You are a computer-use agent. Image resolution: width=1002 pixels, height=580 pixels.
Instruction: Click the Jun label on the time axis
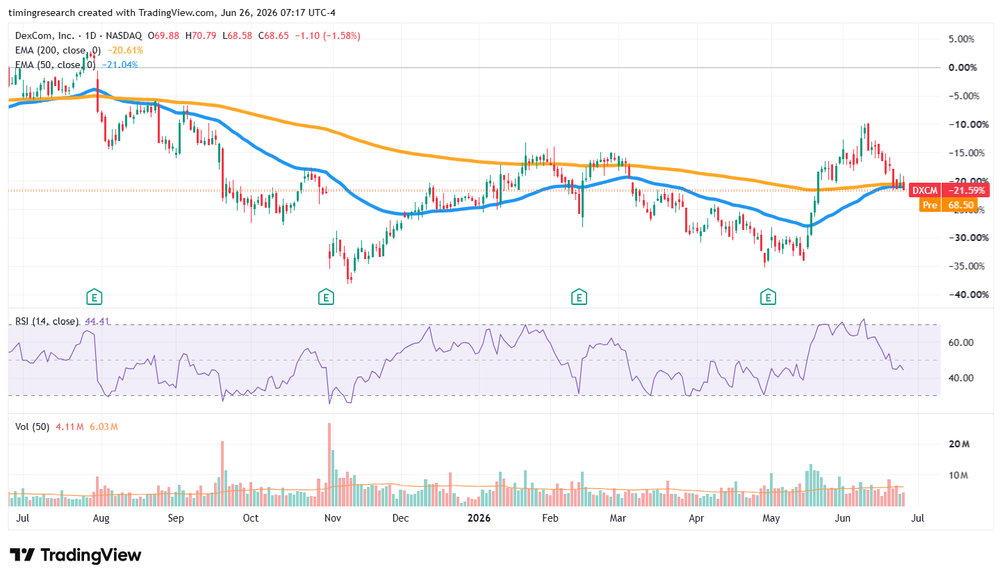(x=843, y=518)
